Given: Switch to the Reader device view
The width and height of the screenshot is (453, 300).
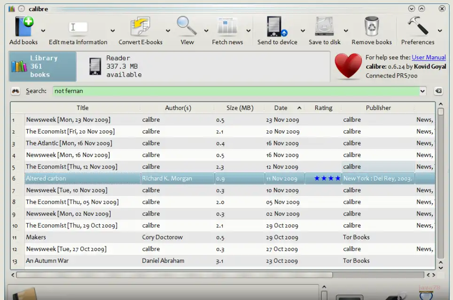Looking at the screenshot, I should click(x=115, y=66).
